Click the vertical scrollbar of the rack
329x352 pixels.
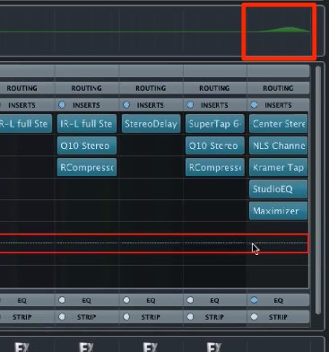coord(318,190)
